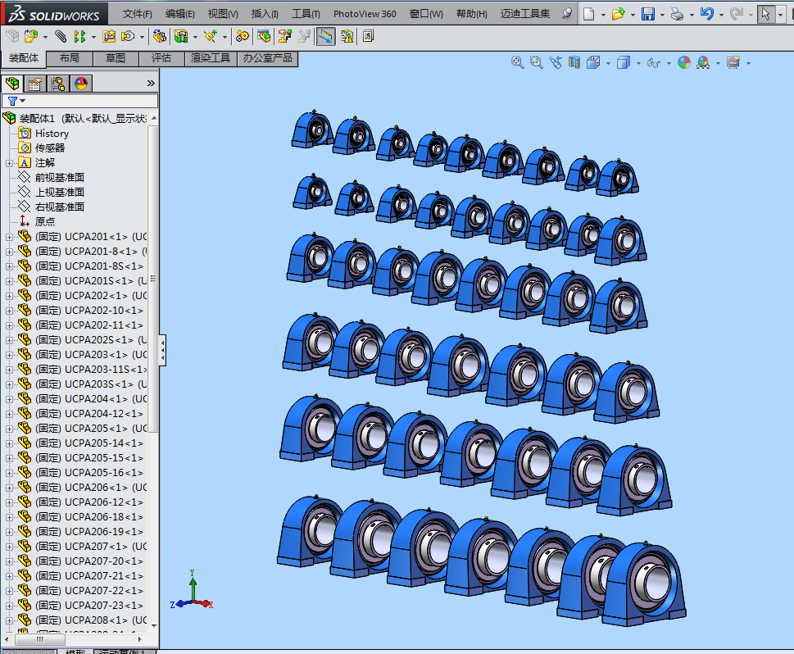Select the Move Component tool

point(128,36)
